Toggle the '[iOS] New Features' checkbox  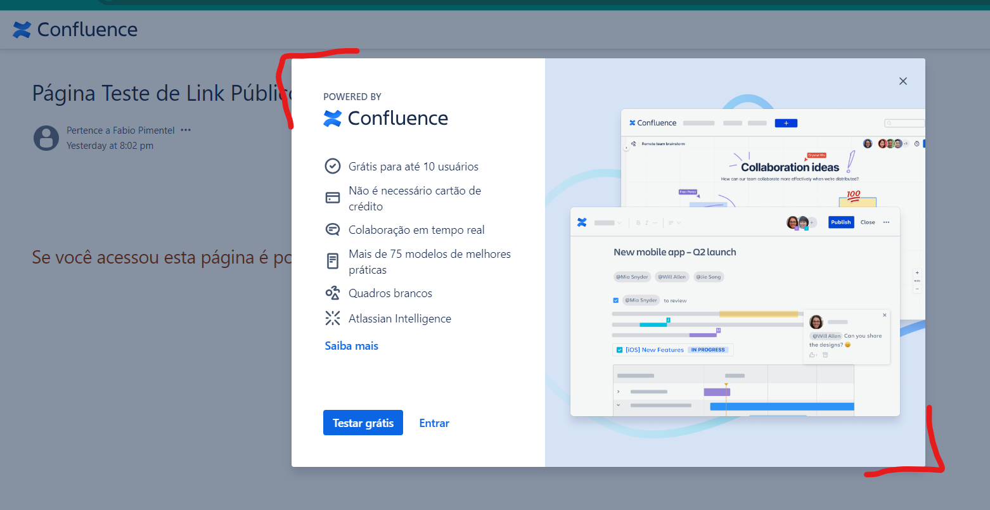[619, 349]
